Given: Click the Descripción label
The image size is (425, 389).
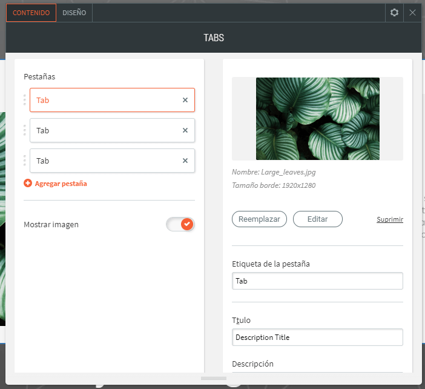Looking at the screenshot, I should tap(252, 364).
